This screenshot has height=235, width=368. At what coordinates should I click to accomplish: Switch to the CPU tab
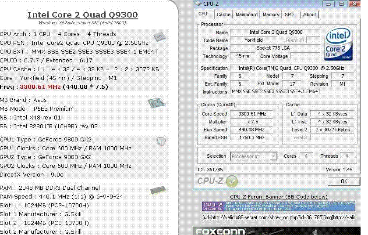(x=203, y=14)
